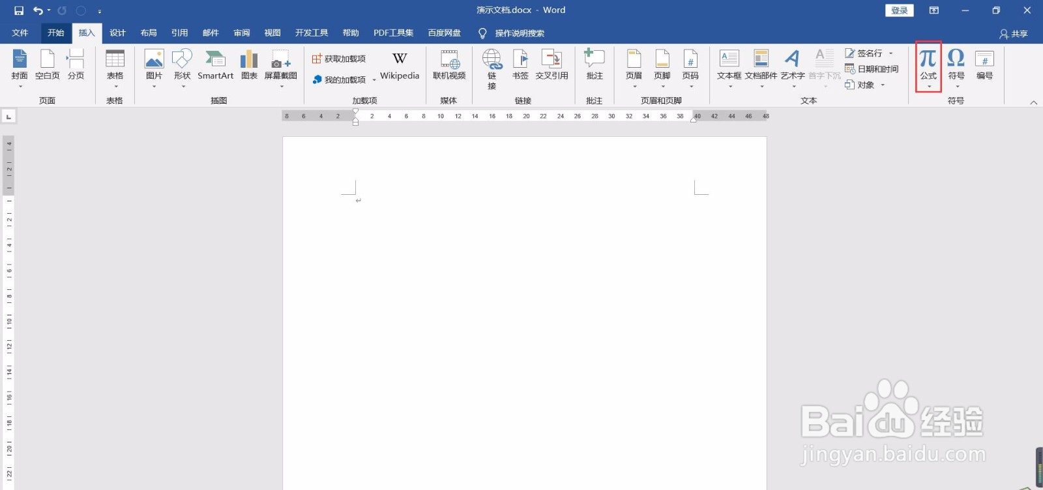Open the PDF工具集 tab
Image resolution: width=1043 pixels, height=490 pixels.
pos(393,33)
